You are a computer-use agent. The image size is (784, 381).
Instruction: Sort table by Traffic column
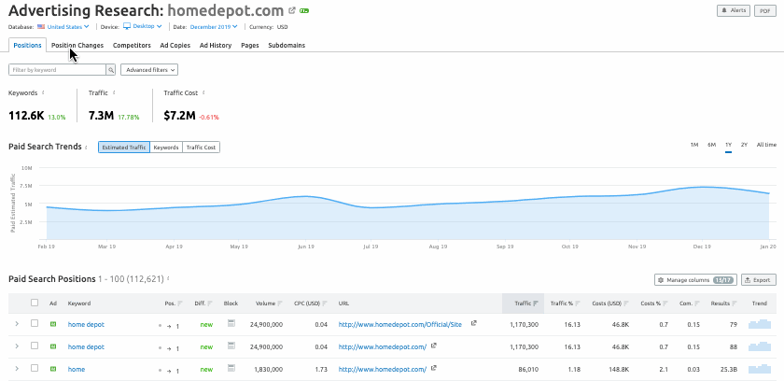[525, 303]
